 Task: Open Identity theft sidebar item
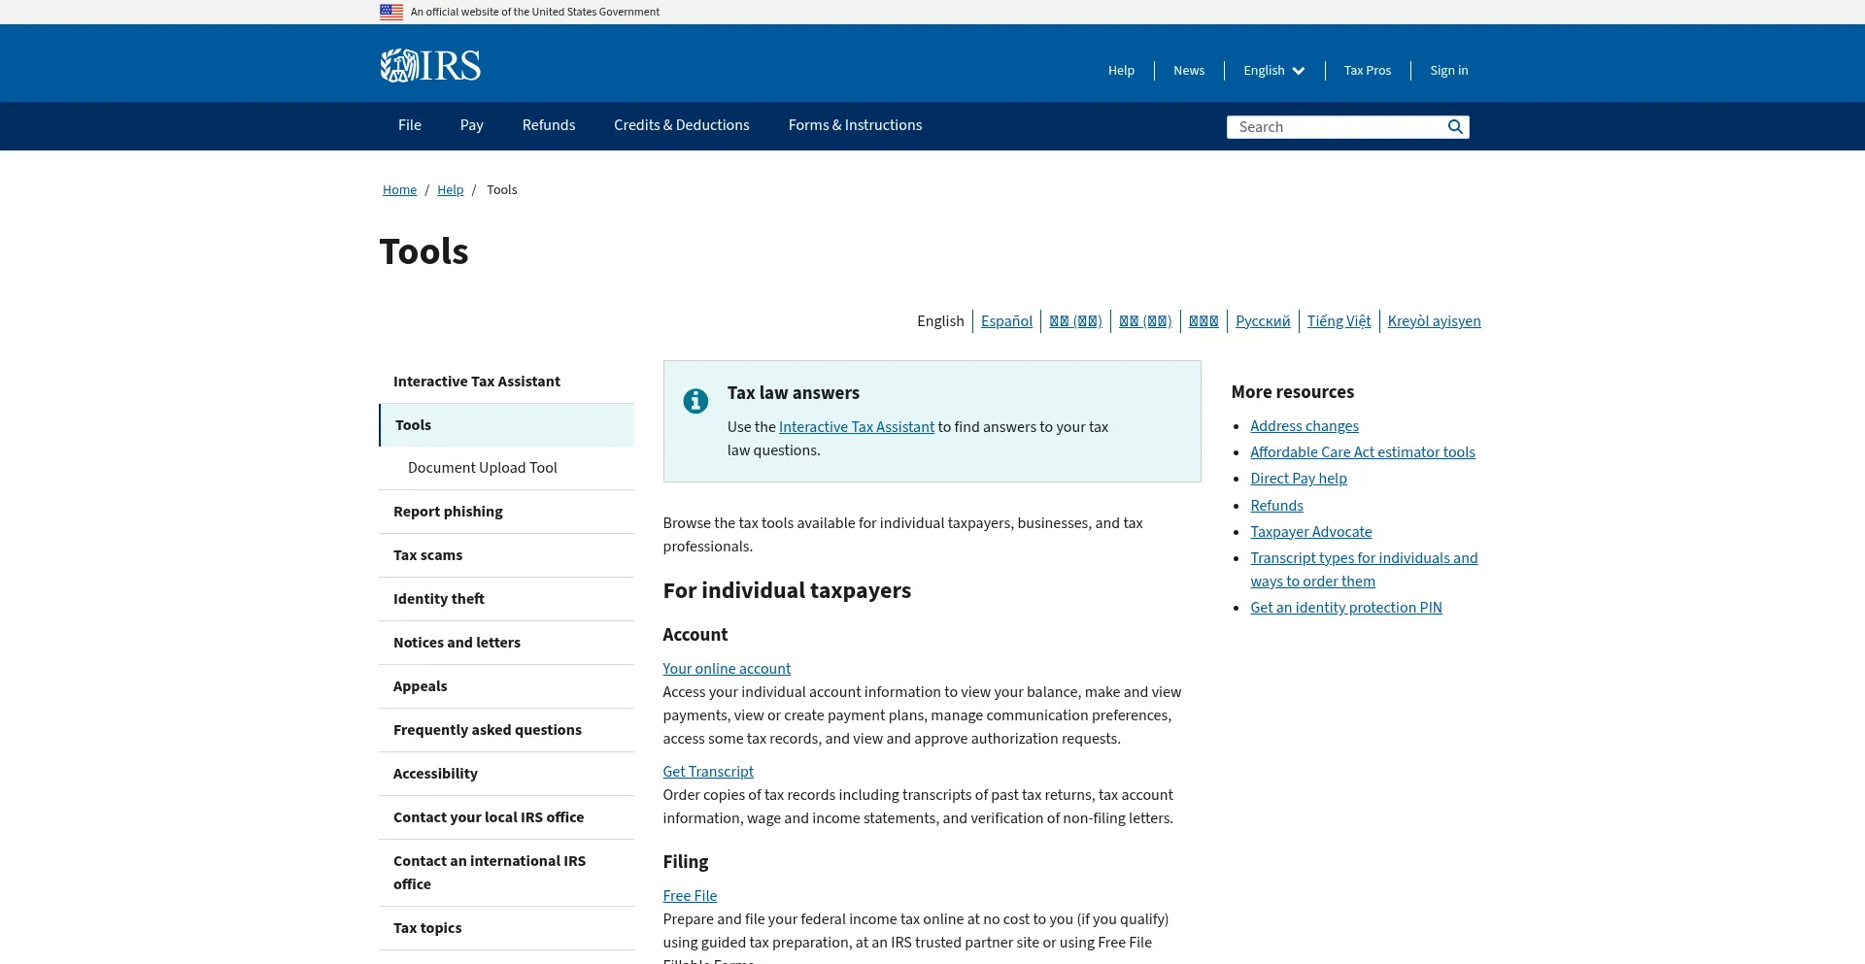(506, 599)
